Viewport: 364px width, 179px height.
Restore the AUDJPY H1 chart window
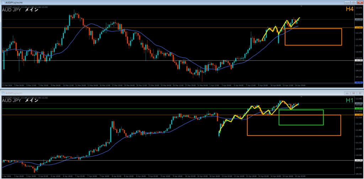[x=354, y=93]
